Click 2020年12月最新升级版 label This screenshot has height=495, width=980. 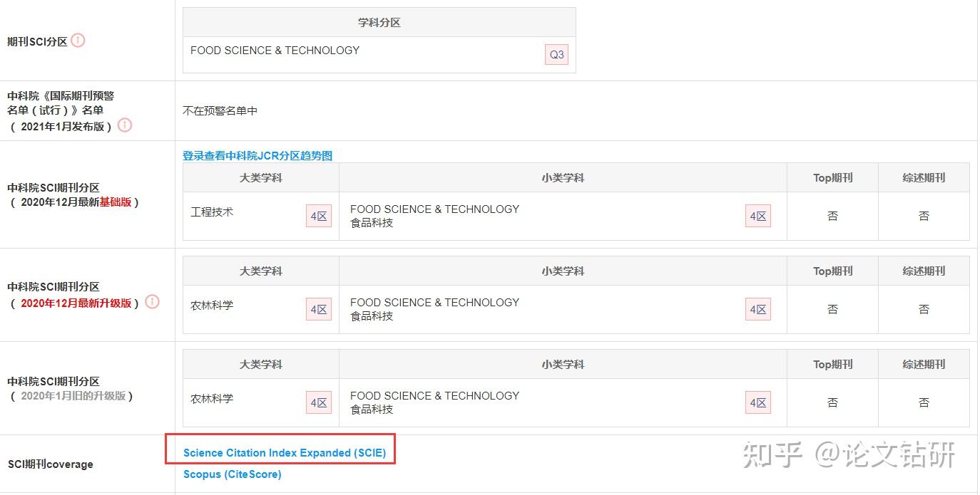tap(74, 303)
